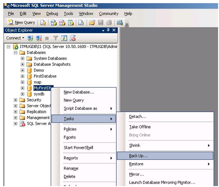Open Object Explorer window position dropdown arrow
Image resolution: width=219 pixels, height=187 pixels.
(103, 30)
